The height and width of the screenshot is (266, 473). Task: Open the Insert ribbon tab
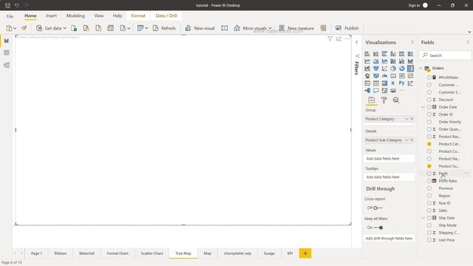pos(51,16)
